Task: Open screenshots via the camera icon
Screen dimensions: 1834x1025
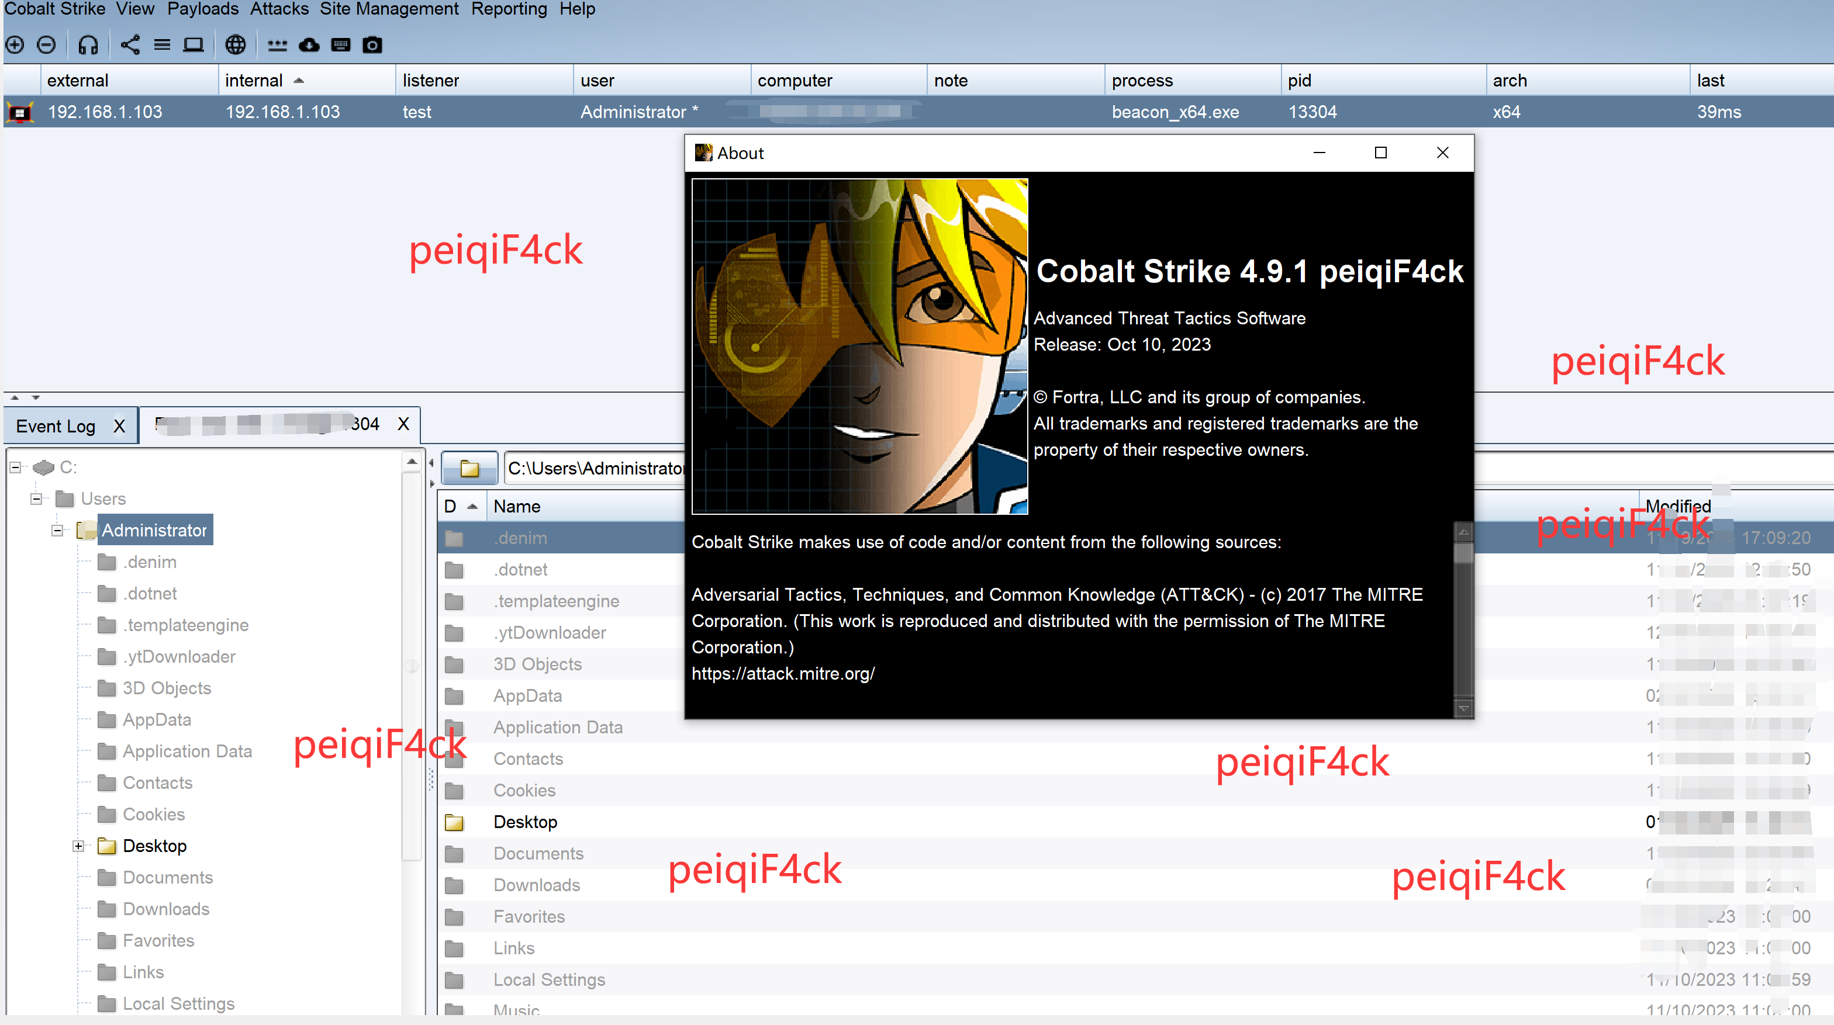Action: click(x=372, y=45)
